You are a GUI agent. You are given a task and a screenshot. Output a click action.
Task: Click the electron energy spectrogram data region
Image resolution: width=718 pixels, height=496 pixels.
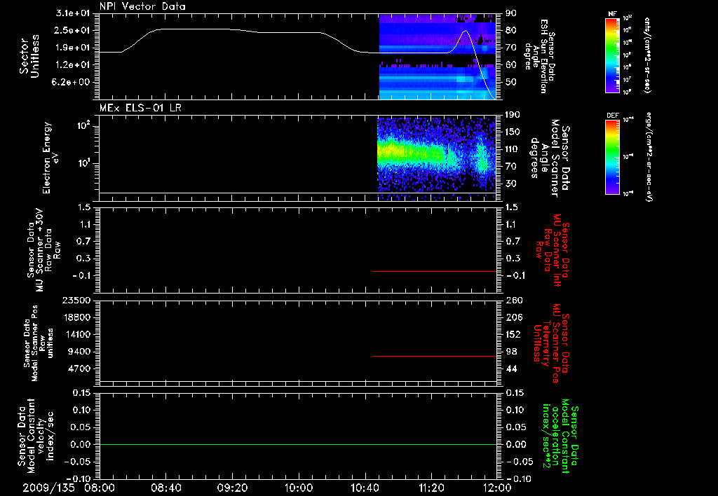click(x=436, y=158)
